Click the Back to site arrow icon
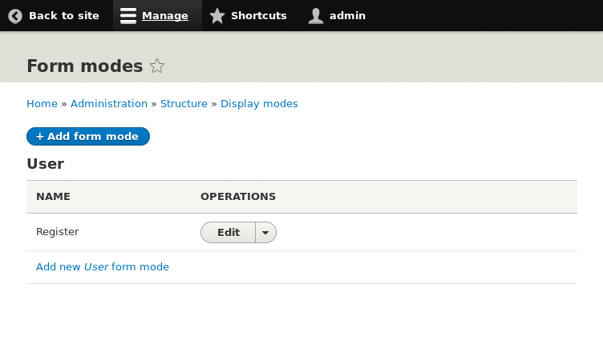 click(15, 16)
